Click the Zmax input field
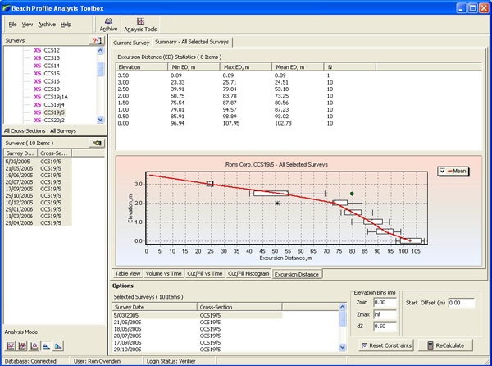The height and width of the screenshot is (366, 492). (384, 313)
